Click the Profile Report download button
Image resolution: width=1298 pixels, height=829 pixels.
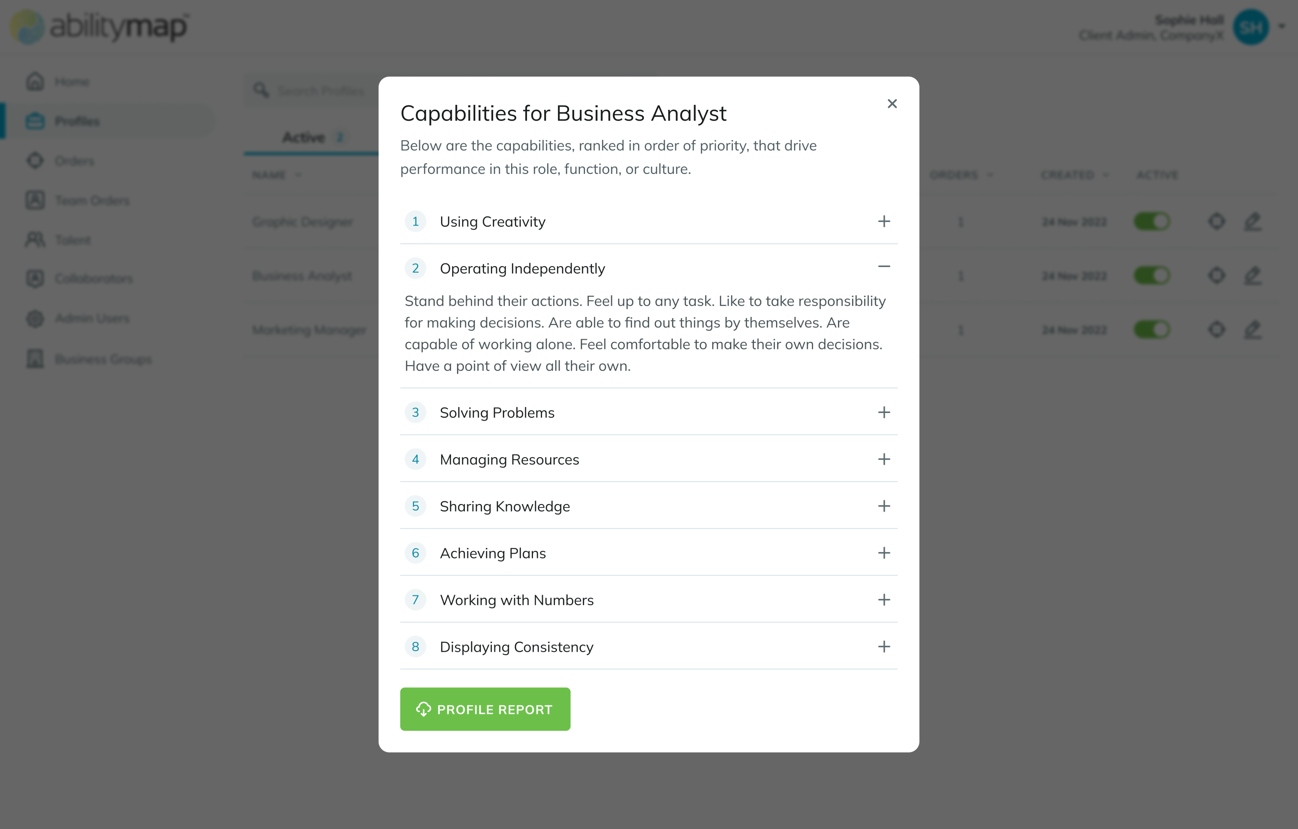click(485, 709)
